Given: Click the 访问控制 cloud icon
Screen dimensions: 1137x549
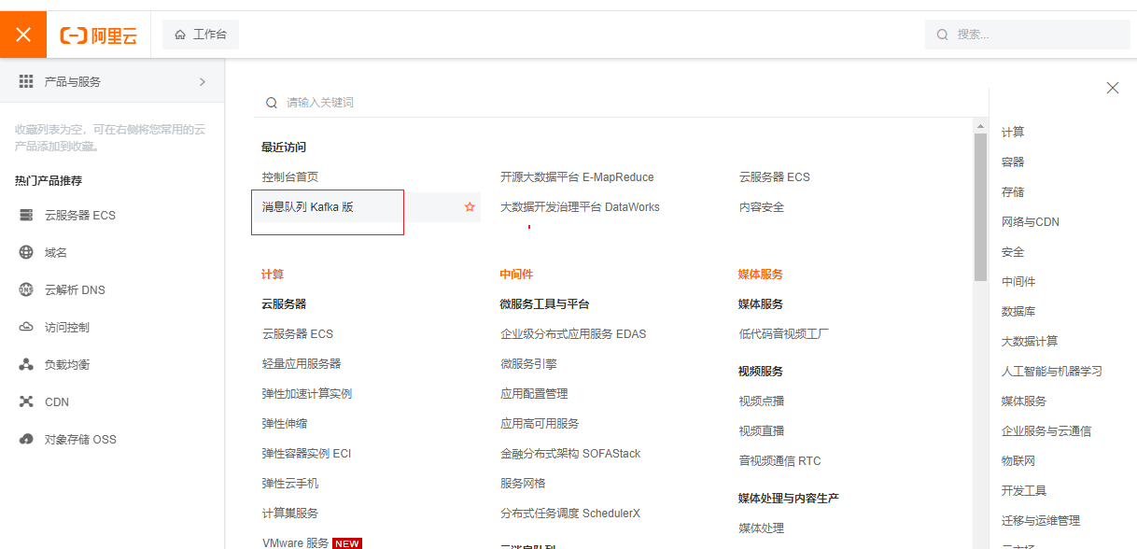Looking at the screenshot, I should [26, 328].
